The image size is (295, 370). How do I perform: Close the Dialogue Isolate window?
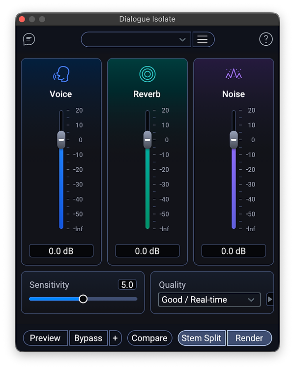[22, 19]
